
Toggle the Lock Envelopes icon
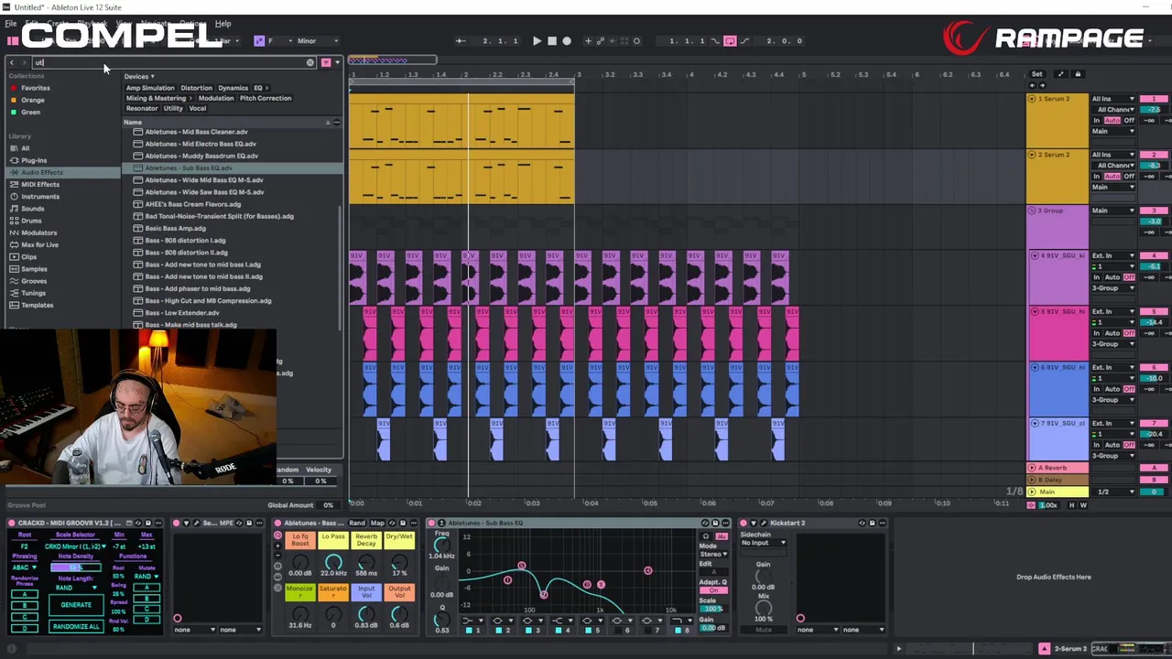(1078, 74)
